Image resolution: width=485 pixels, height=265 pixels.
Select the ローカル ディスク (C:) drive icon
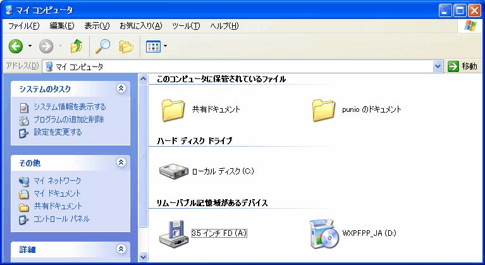(174, 171)
